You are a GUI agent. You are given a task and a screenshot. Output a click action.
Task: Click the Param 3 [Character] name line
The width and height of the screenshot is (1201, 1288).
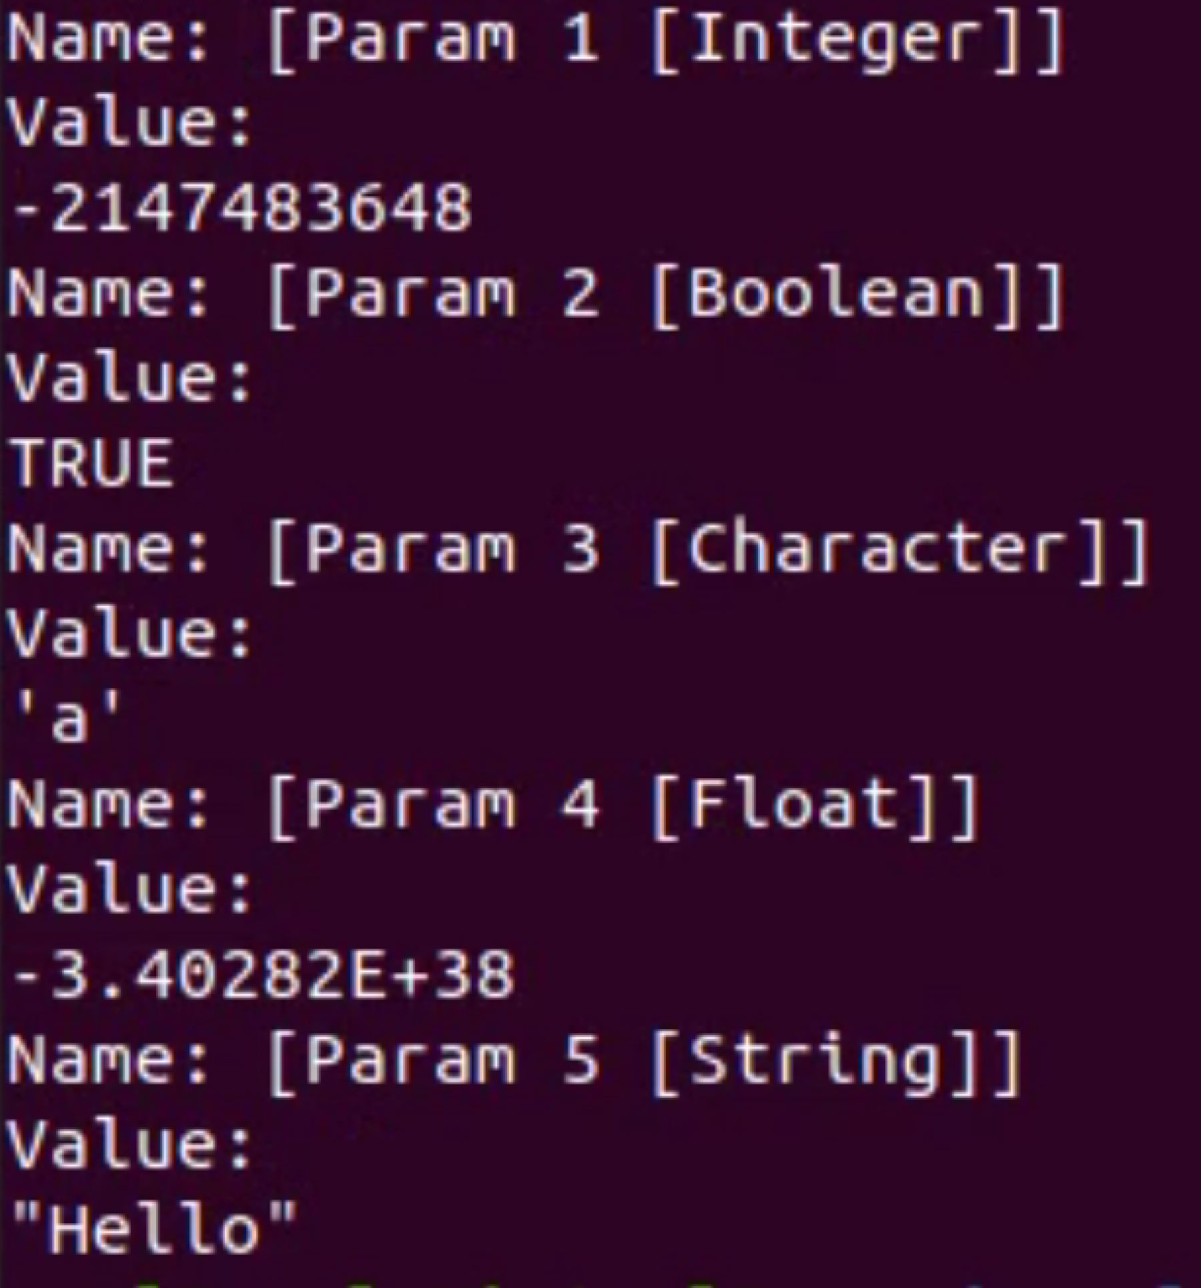click(578, 551)
